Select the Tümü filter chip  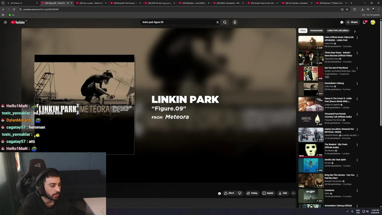303,30
